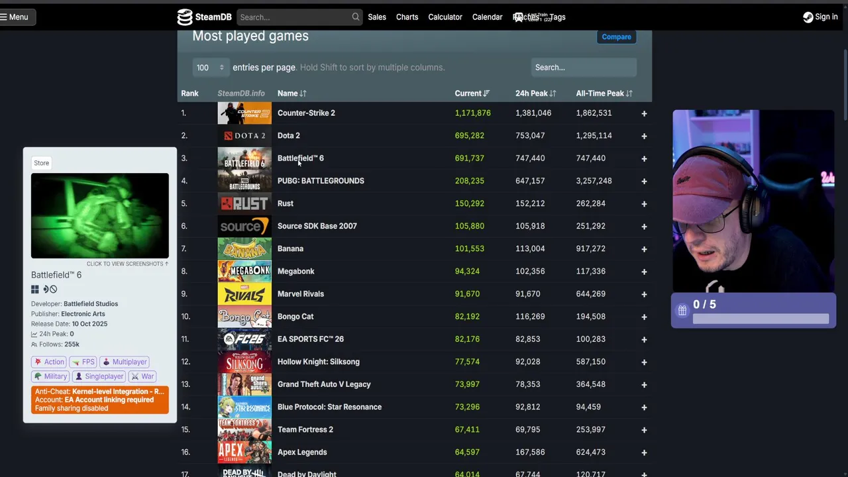This screenshot has width=848, height=477.
Task: Open Battlefield 6 game link
Action: point(301,158)
